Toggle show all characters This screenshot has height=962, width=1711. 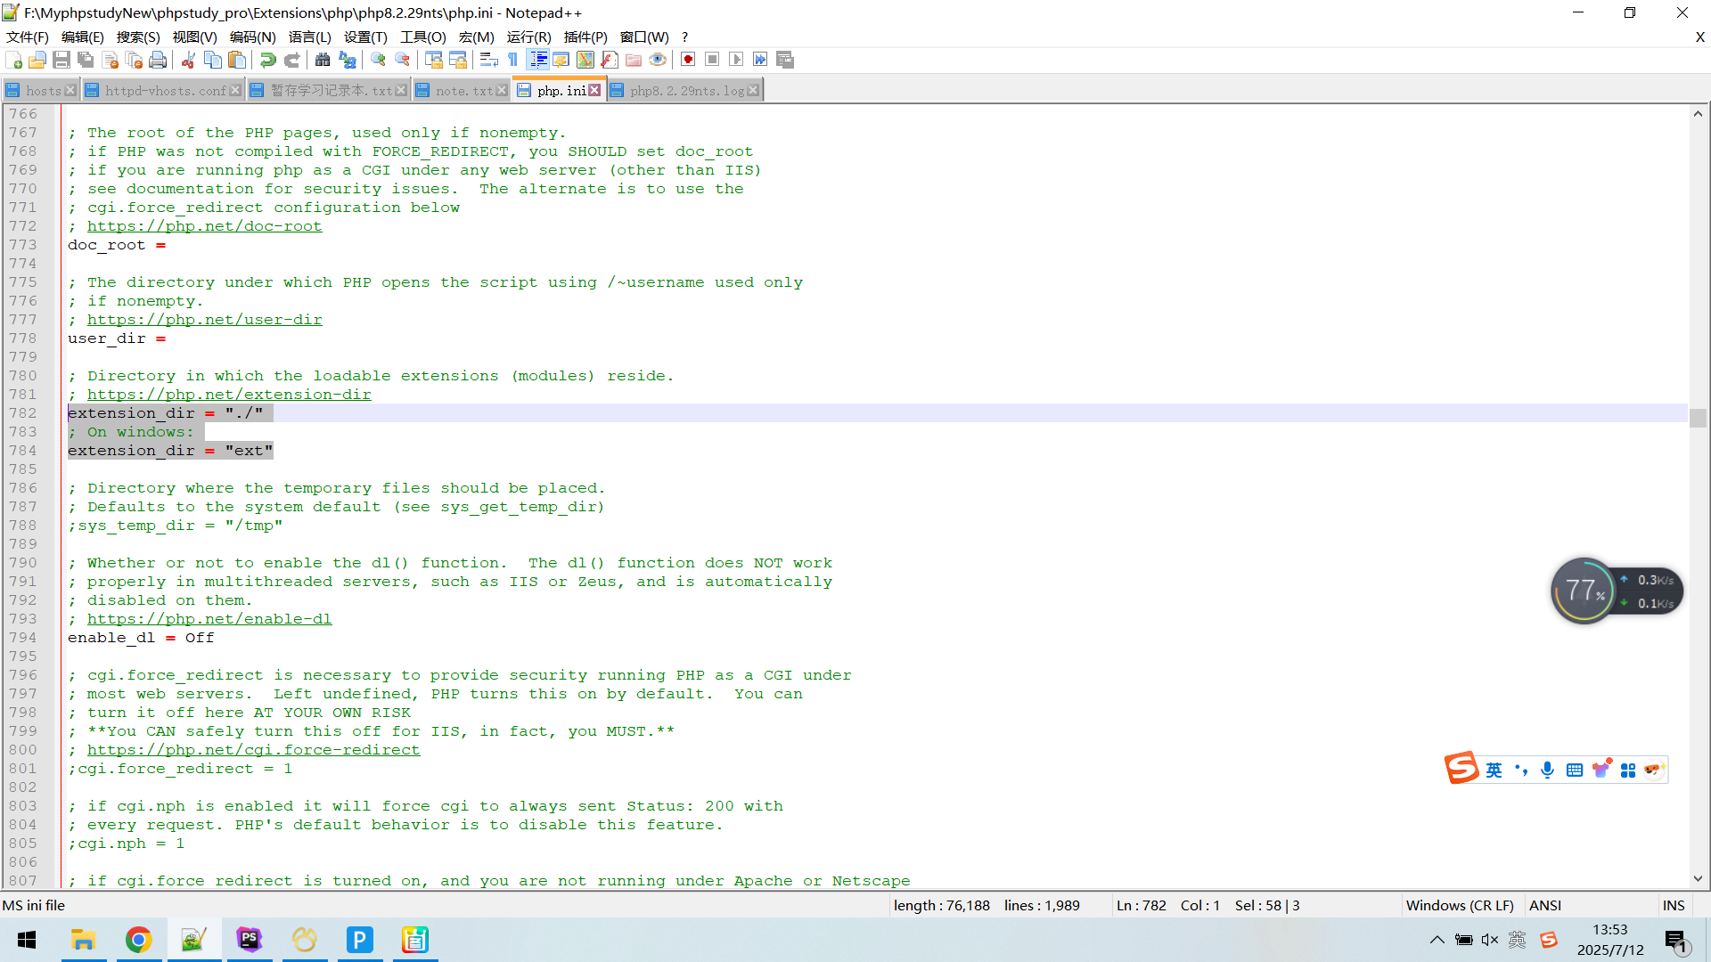513,59
